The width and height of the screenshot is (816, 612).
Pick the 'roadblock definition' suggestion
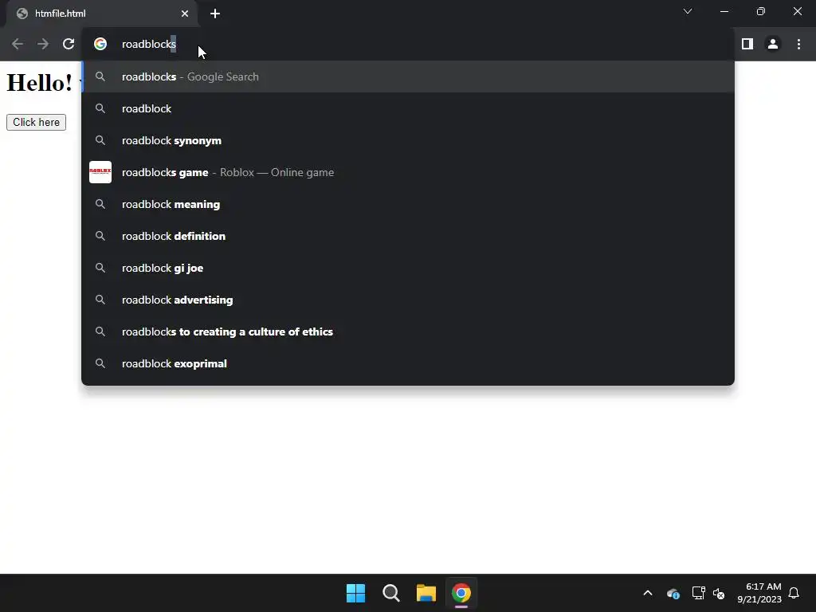click(408, 236)
